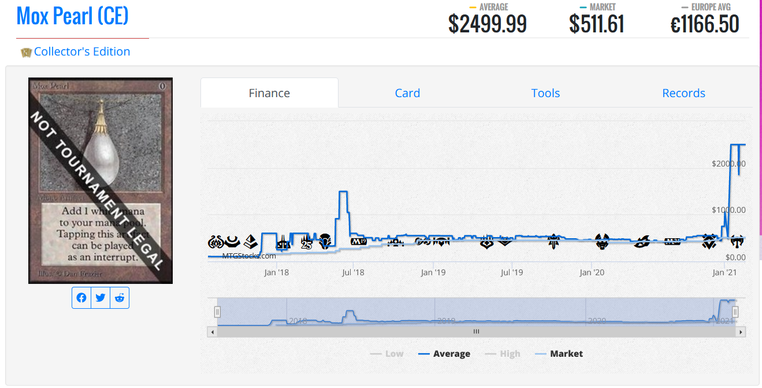Click the navigator scroll right arrow
Screen dimensions: 762x388
click(741, 332)
